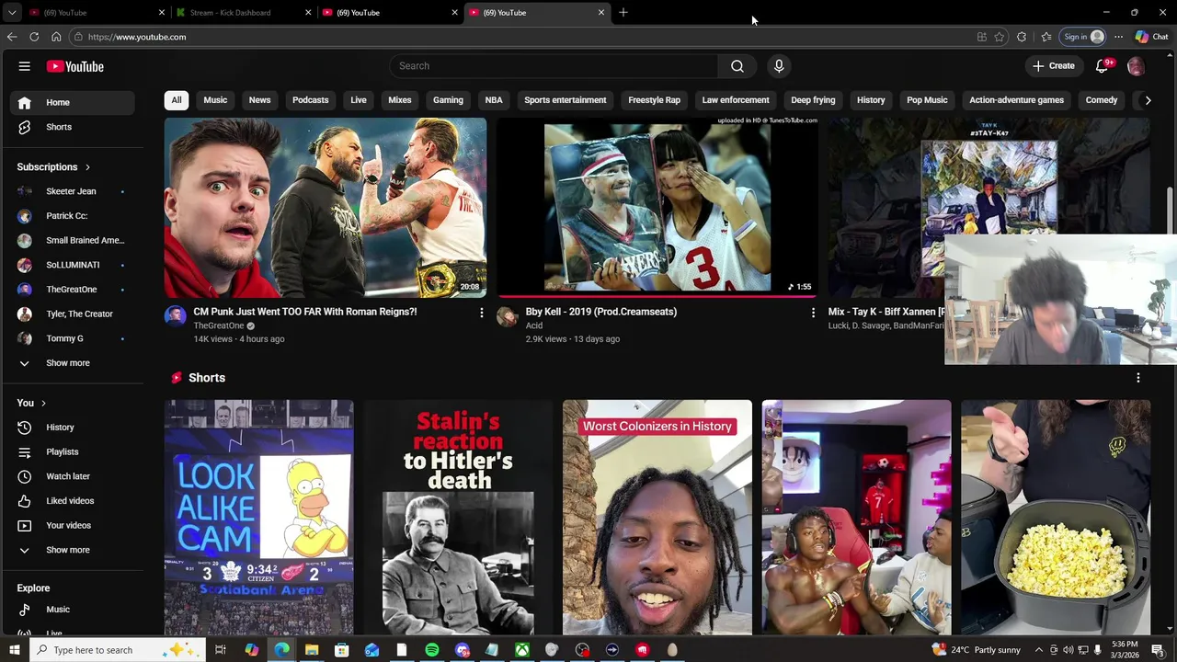Select the All filter chip

point(176,100)
